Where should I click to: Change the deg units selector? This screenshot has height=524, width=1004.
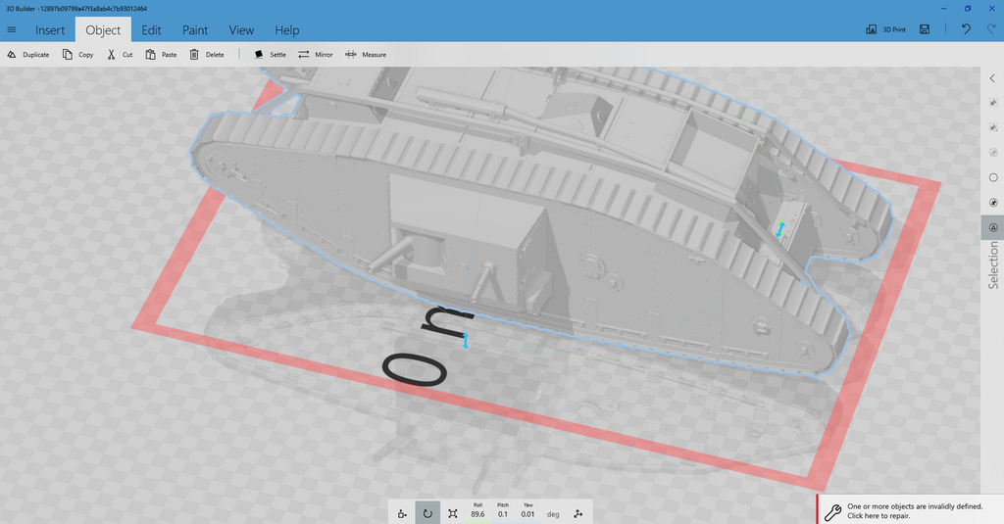tap(553, 513)
